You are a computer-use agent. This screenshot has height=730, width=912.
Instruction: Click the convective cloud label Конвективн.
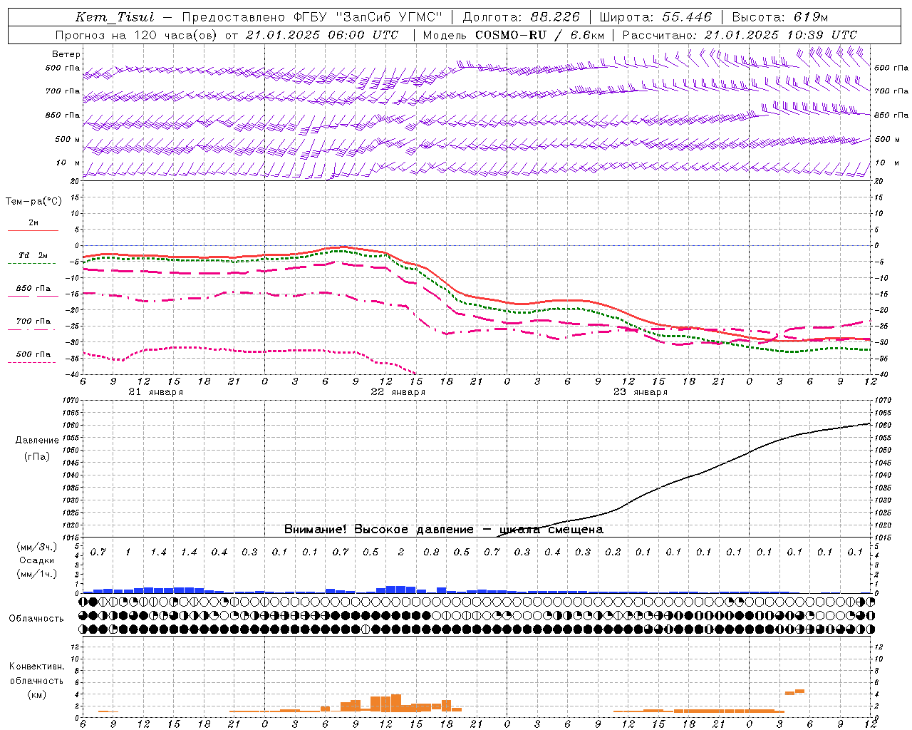tap(36, 667)
